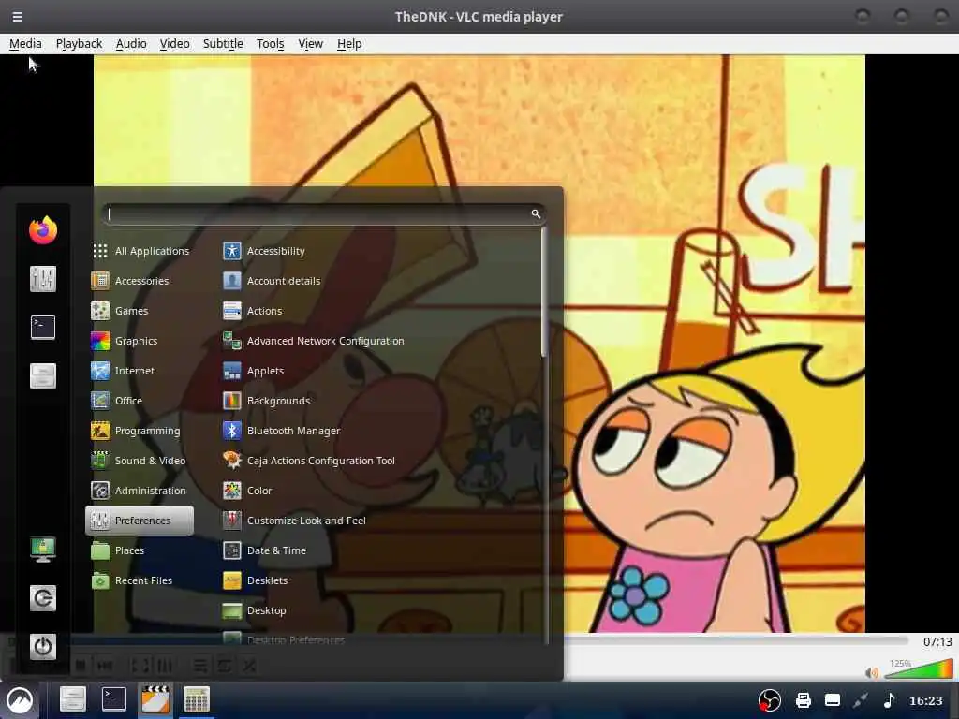Open the Places category
The image size is (959, 719).
pyautogui.click(x=140, y=550)
